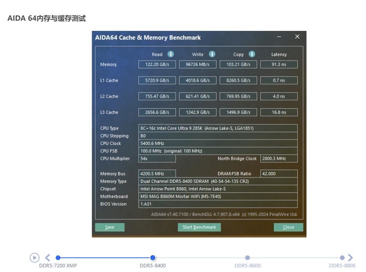Click Memory Type field DDR5-8400 SDRAM
Screen dimensions: 366x272
click(x=218, y=181)
